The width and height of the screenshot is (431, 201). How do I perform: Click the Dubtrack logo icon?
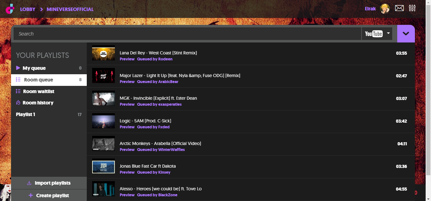coord(10,9)
